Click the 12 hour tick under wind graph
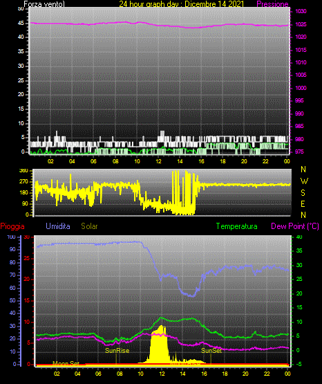The image size is (322, 384). pos(159,161)
